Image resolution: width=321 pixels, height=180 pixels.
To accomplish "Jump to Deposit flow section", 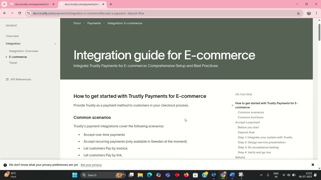I will coord(246,132).
